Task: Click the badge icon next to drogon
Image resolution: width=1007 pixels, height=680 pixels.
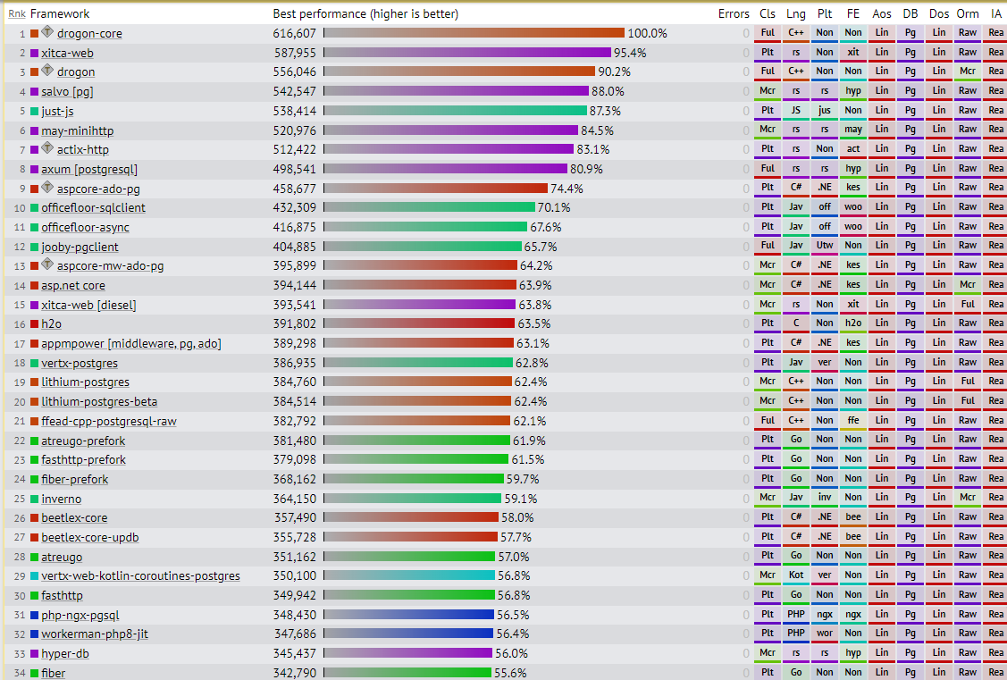Action: (x=47, y=71)
